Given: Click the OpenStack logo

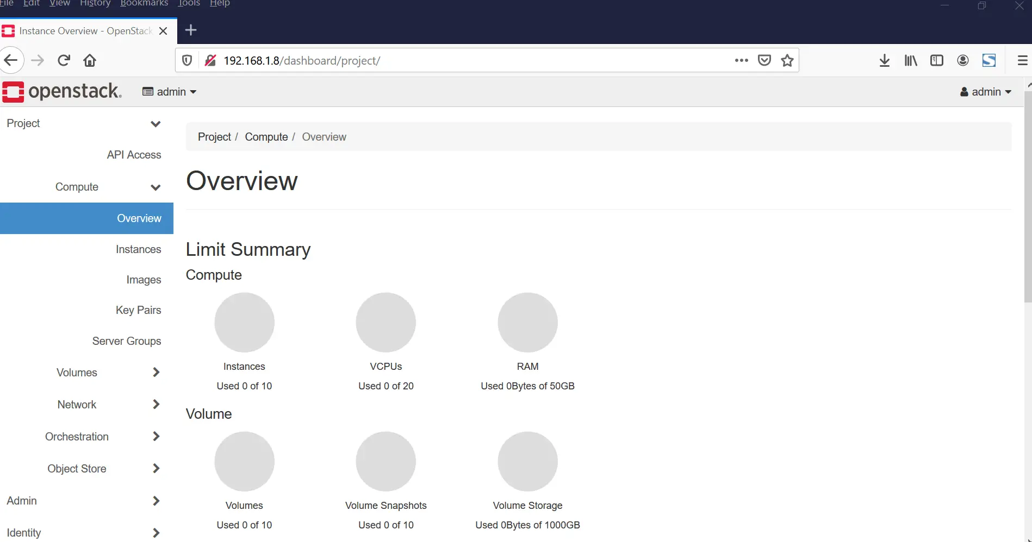Looking at the screenshot, I should (x=62, y=91).
